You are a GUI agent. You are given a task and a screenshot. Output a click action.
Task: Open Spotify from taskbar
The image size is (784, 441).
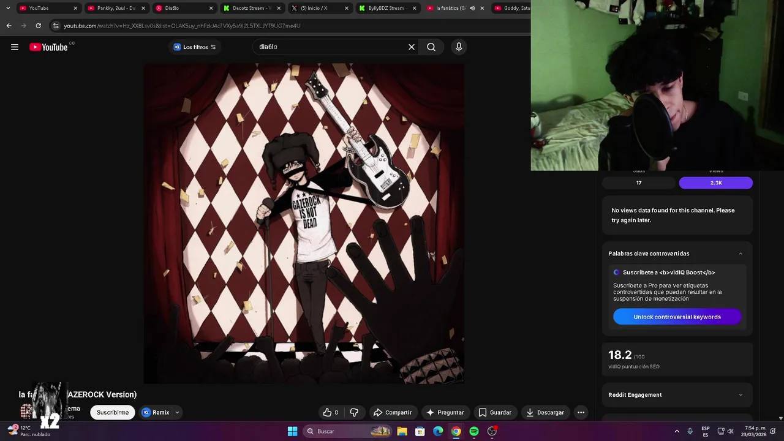click(474, 431)
